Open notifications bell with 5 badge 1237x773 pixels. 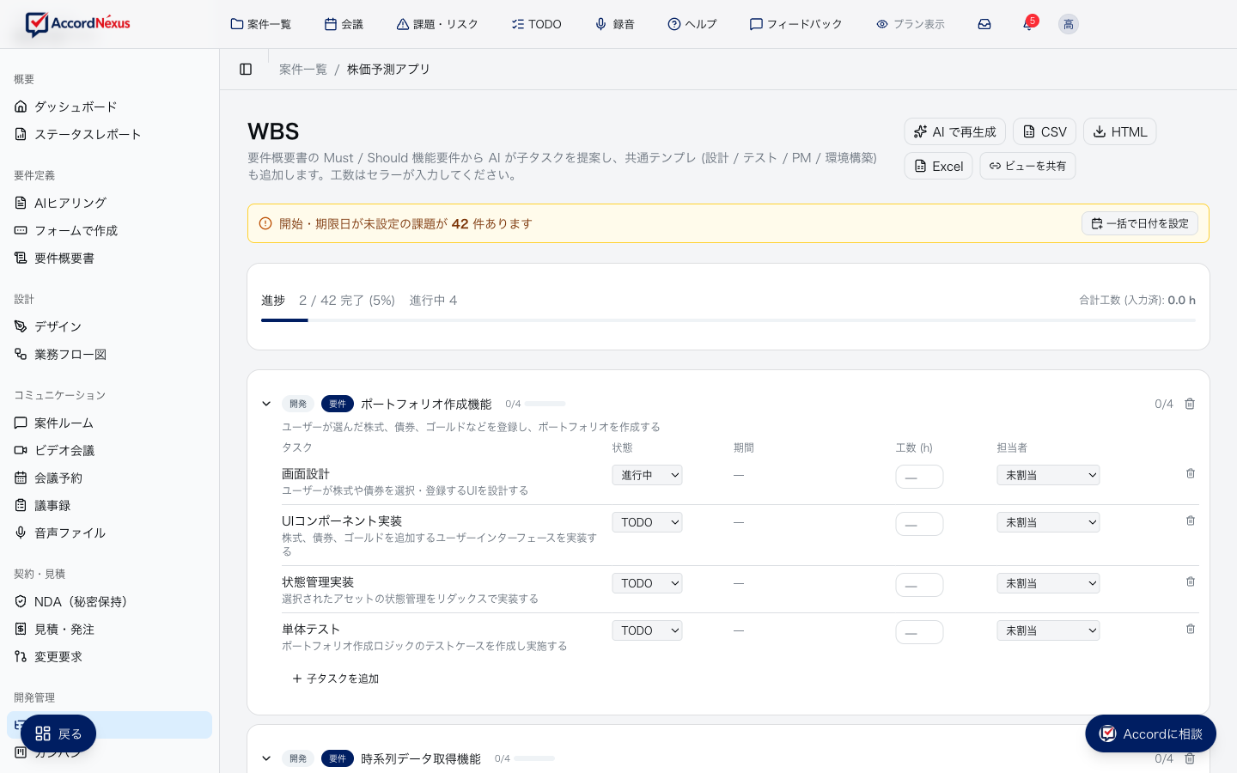coord(1028,24)
